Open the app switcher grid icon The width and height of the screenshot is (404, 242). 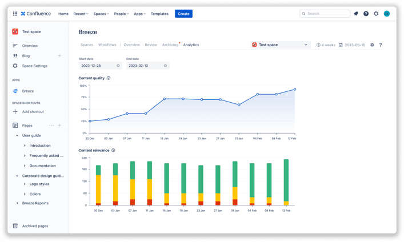tap(15, 14)
